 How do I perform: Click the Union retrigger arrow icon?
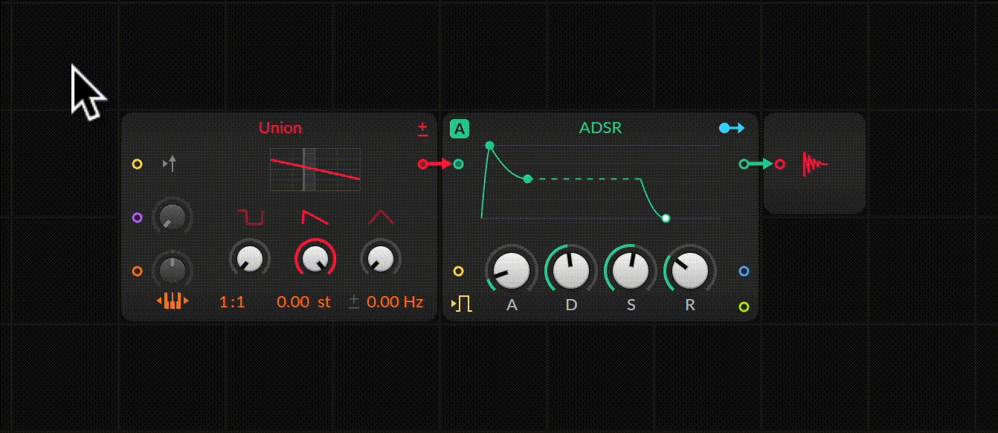(170, 163)
